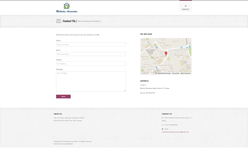Focus the Subject input field
This screenshot has width=248, height=155.
point(91,64)
